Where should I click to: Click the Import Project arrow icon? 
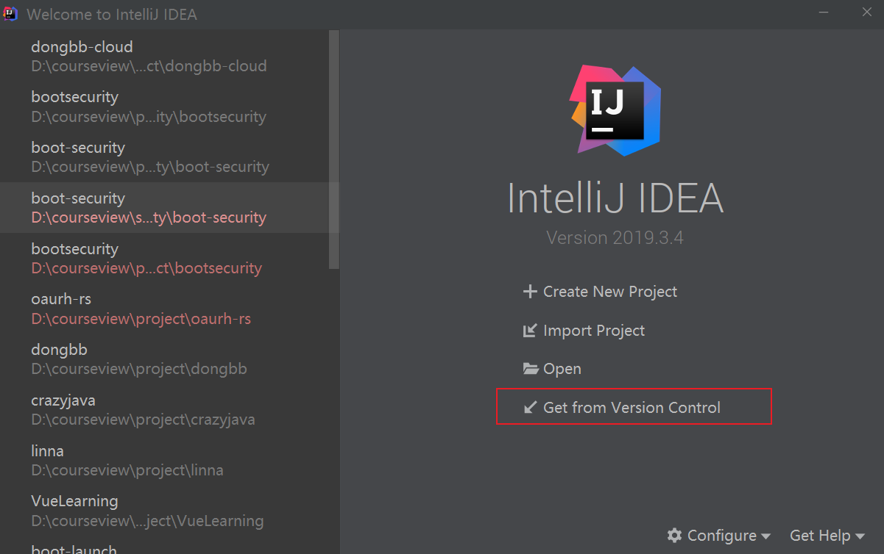coord(529,331)
